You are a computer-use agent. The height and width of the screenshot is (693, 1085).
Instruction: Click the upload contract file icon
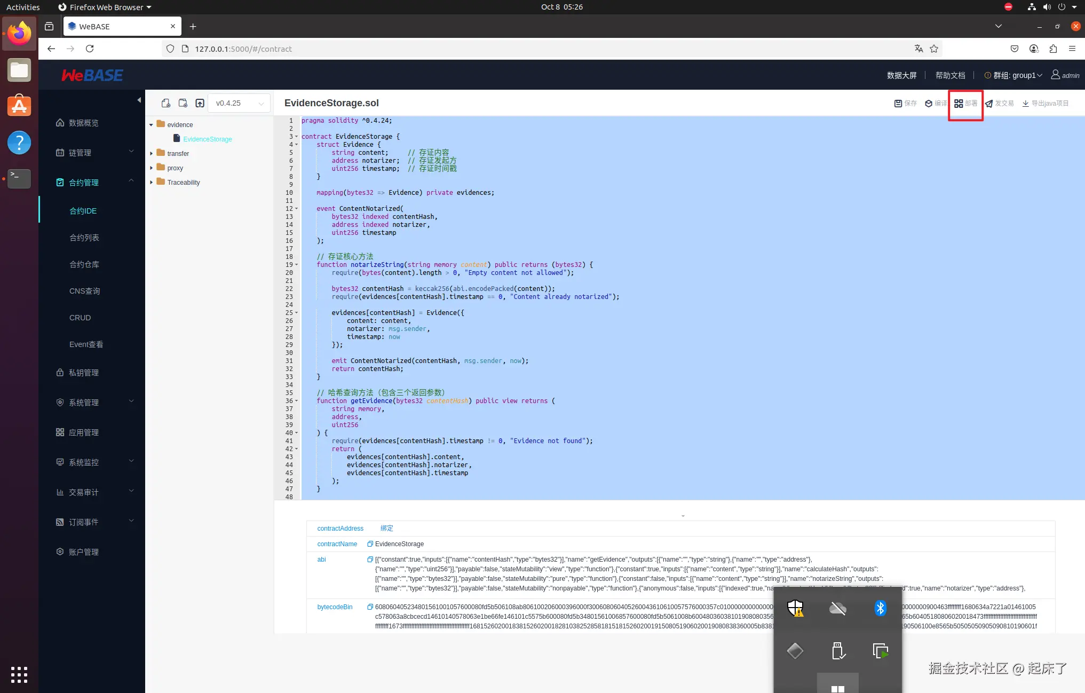[x=200, y=103]
